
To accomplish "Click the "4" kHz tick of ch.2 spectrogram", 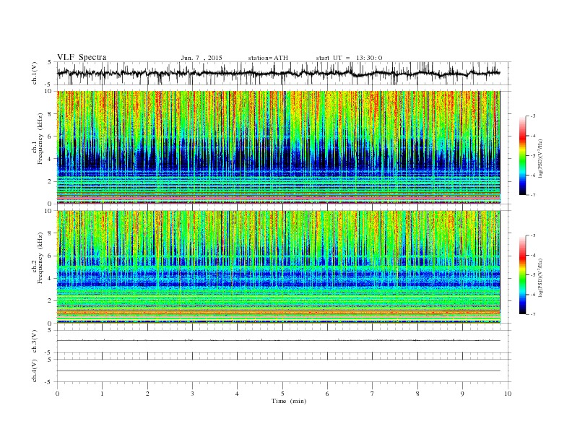I will tap(51, 278).
